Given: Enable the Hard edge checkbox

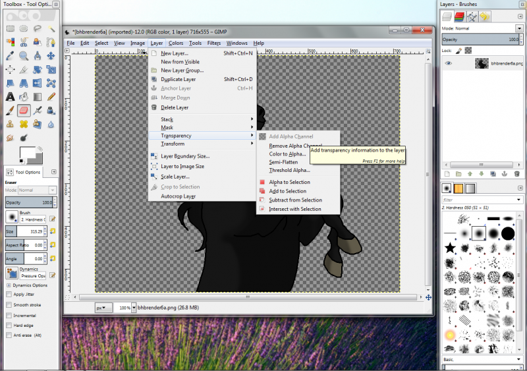Looking at the screenshot, I should pyautogui.click(x=9, y=326).
